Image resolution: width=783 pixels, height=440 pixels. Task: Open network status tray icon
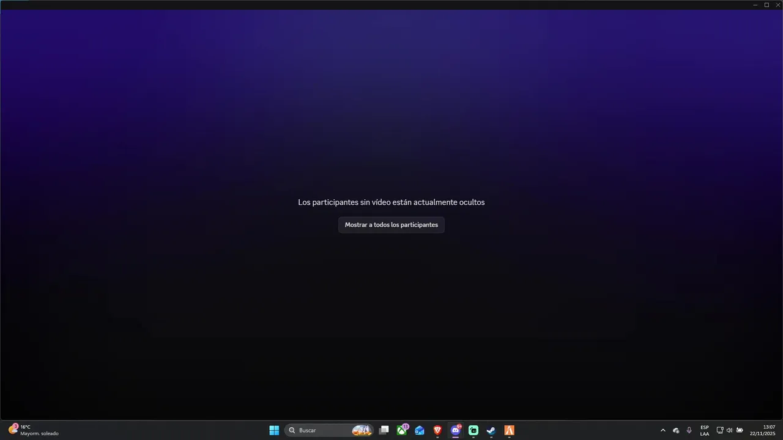click(x=720, y=430)
